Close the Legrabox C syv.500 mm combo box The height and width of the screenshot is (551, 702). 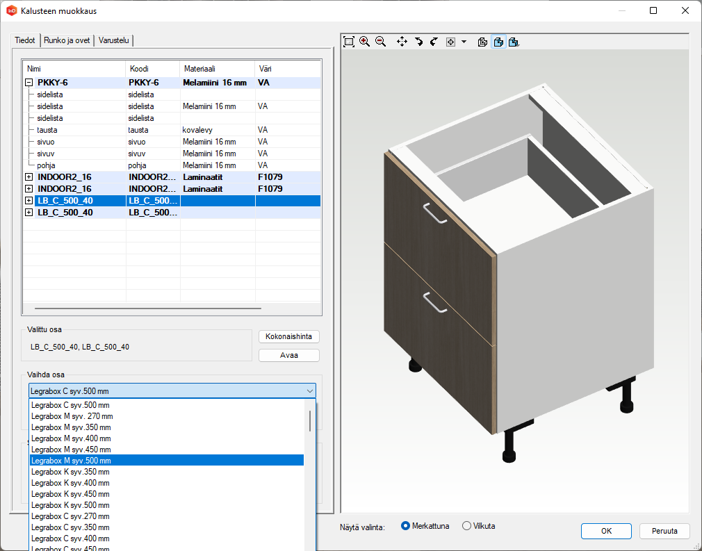coord(309,391)
